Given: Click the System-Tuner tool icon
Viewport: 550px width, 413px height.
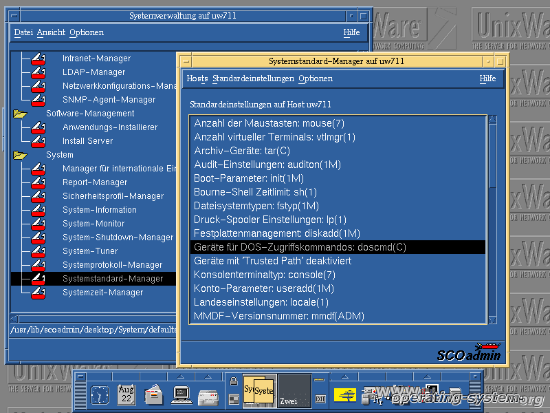Looking at the screenshot, I should [x=38, y=251].
